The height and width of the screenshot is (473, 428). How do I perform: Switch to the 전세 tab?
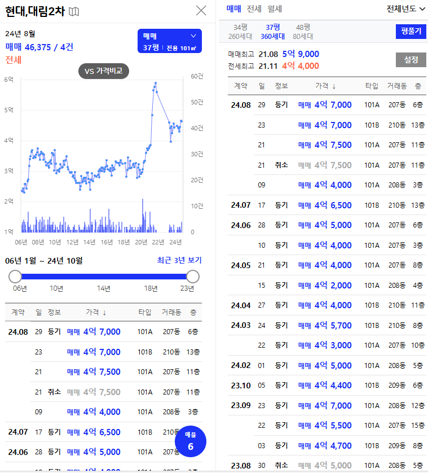254,8
